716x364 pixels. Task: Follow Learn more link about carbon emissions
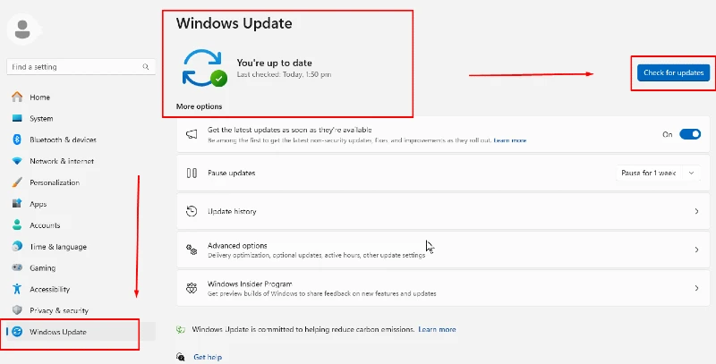[437, 329]
